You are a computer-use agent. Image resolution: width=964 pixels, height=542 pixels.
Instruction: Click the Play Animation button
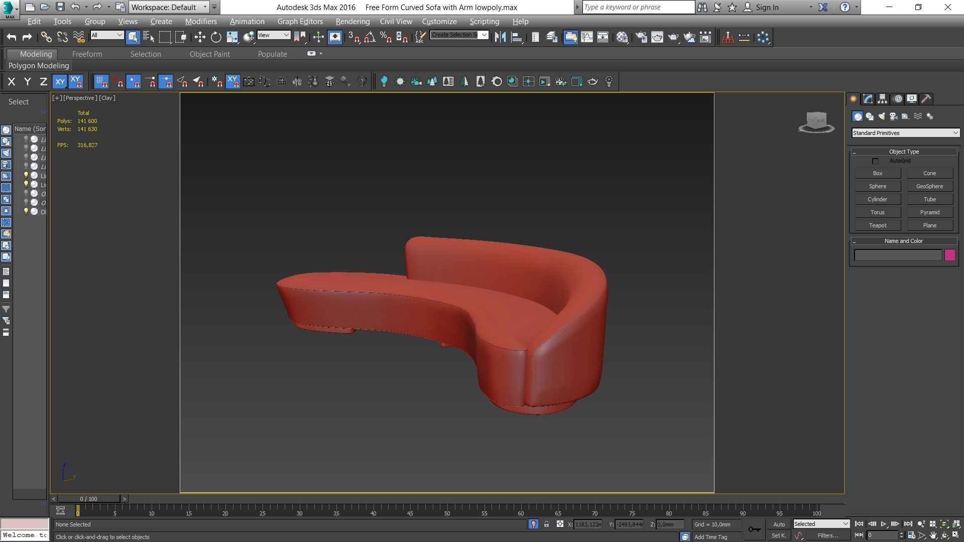(884, 524)
